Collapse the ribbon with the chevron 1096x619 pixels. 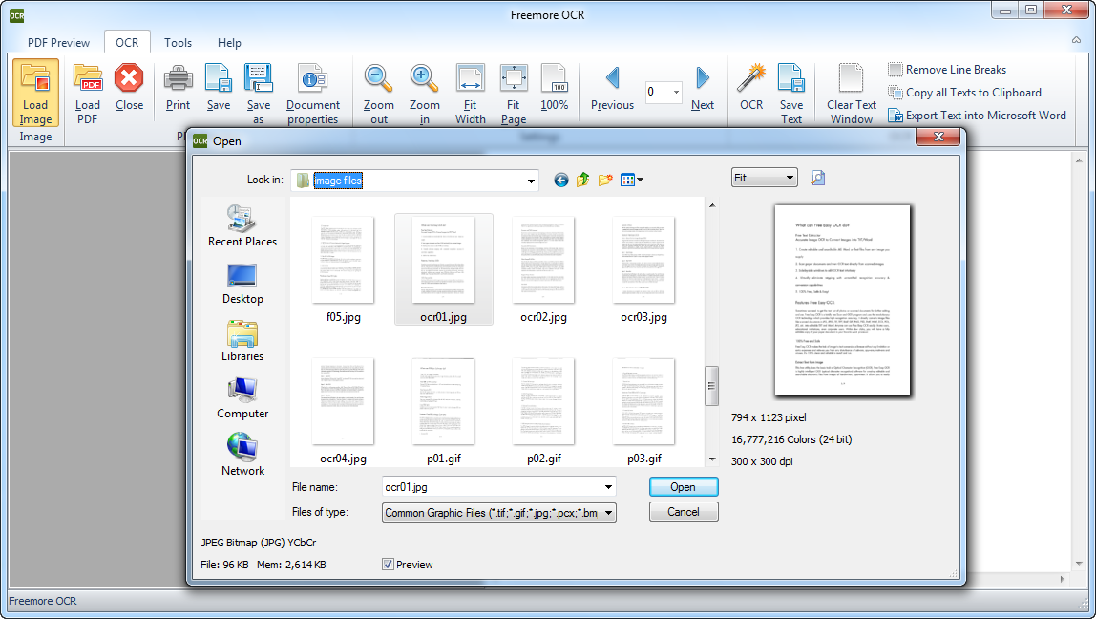coord(1077,40)
